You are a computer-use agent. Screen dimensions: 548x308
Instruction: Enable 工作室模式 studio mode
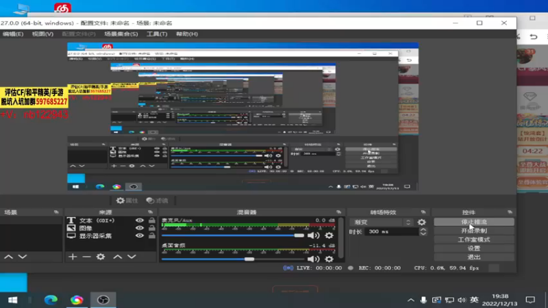474,240
